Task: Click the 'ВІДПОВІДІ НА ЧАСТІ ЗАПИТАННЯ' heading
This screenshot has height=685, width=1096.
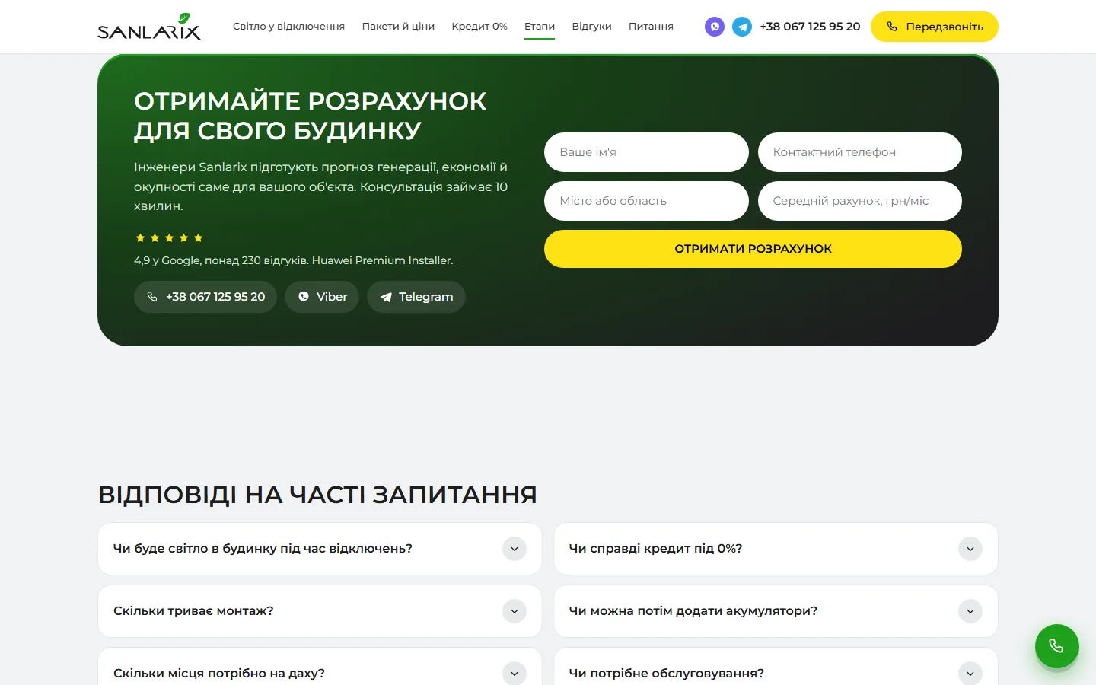Action: click(317, 495)
